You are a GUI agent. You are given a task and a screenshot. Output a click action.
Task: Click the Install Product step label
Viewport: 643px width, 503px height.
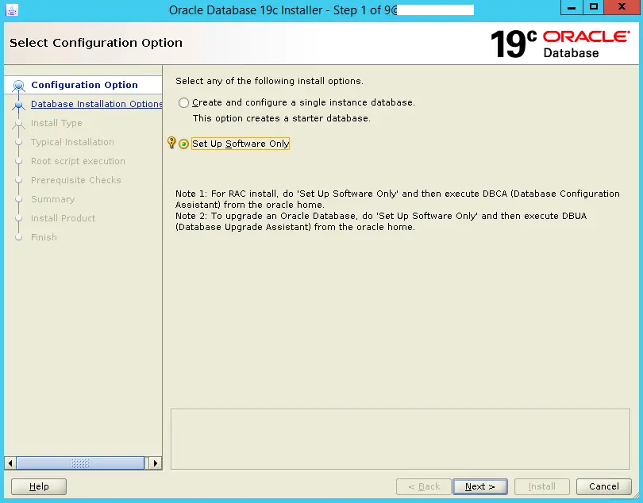[64, 218]
